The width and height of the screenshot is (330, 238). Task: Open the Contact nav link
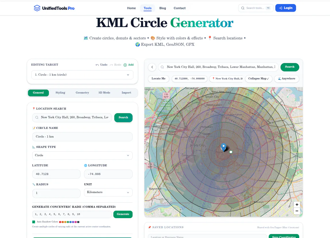click(x=180, y=8)
